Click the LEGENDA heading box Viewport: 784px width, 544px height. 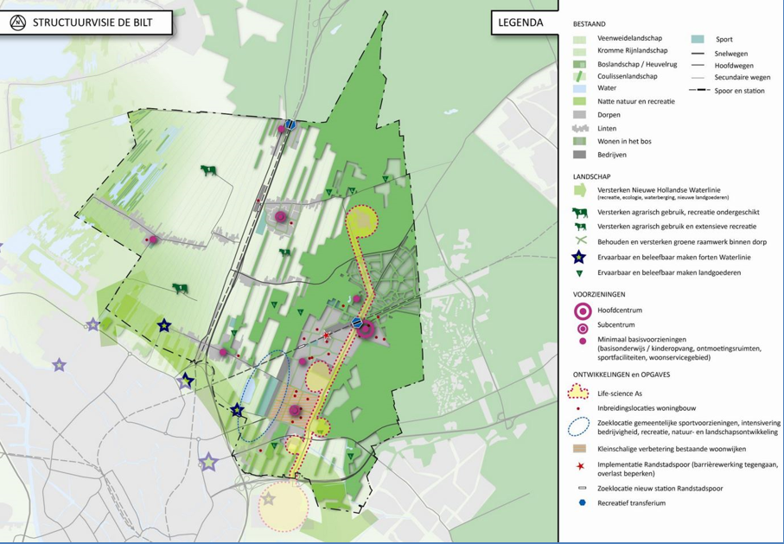point(524,22)
